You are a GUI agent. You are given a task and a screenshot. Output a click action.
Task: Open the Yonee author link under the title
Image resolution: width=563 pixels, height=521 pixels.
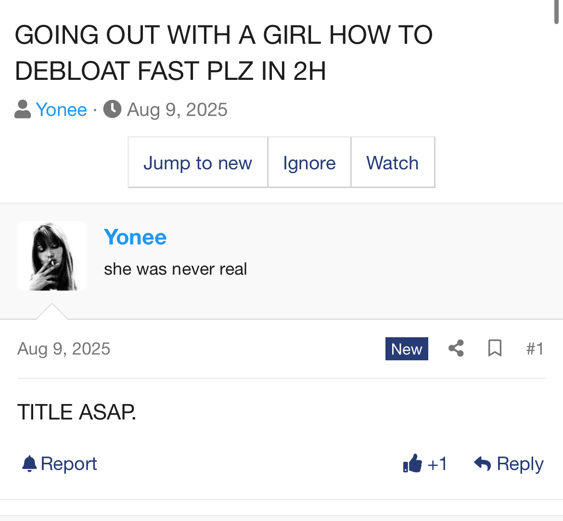[x=62, y=110]
